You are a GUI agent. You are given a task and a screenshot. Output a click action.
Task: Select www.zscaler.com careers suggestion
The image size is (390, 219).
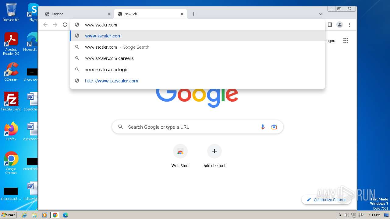pos(197,58)
